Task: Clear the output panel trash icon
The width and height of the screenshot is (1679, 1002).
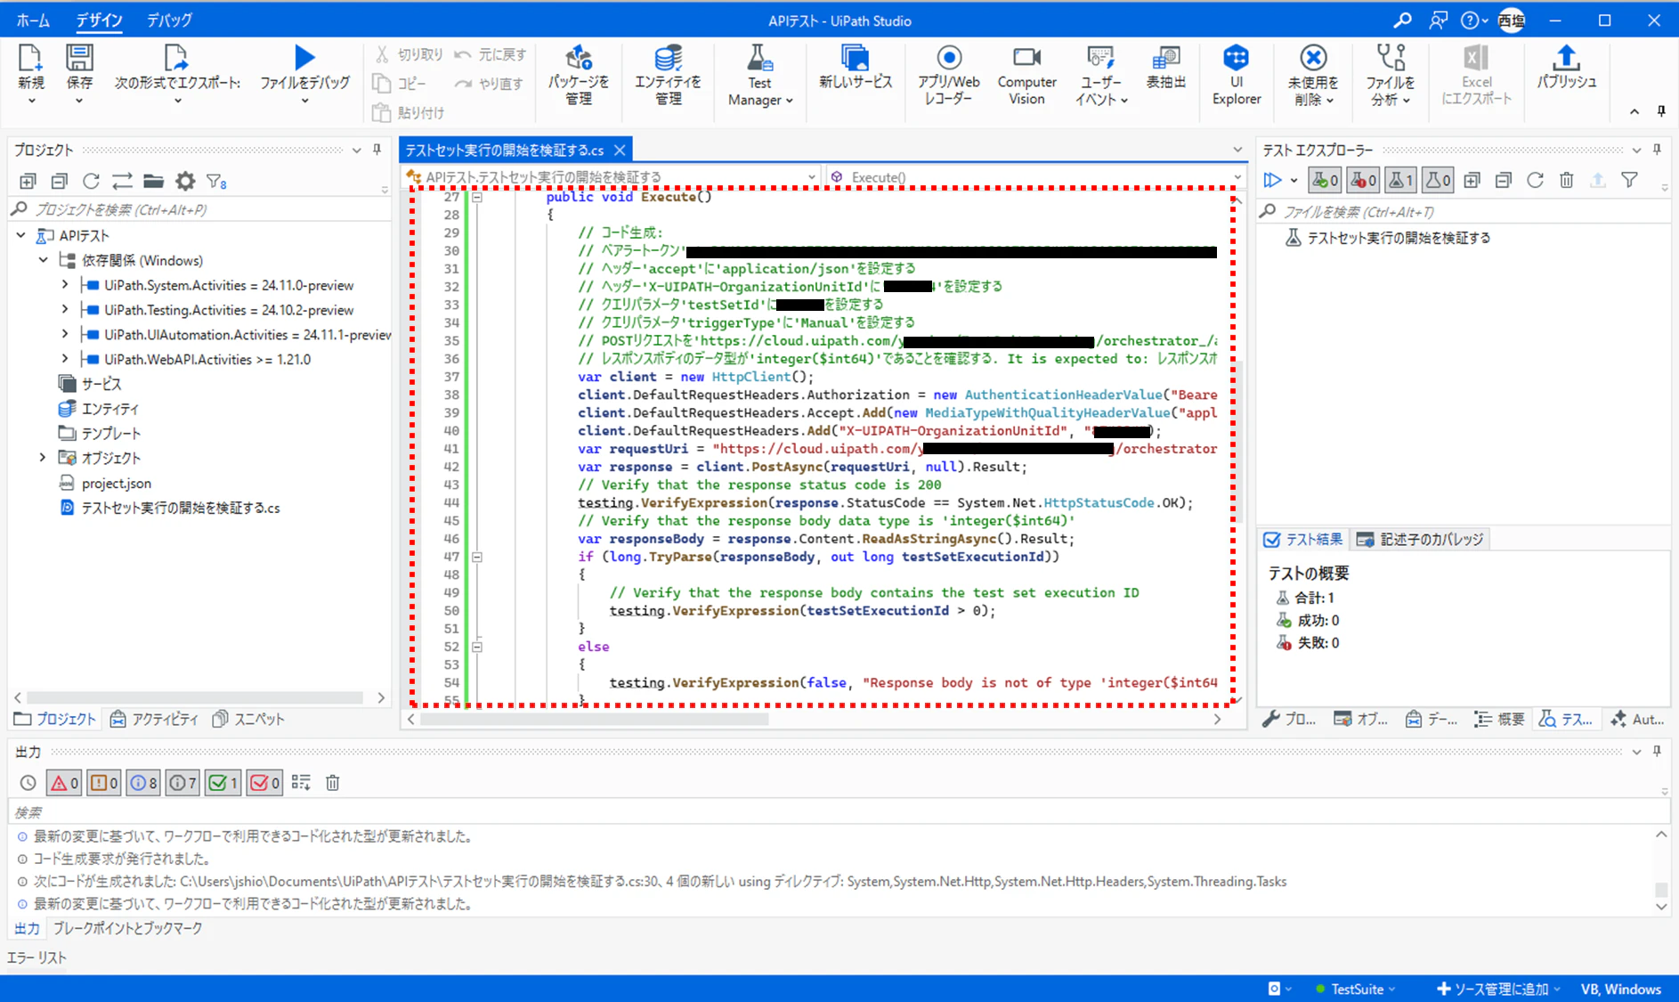Action: [333, 783]
